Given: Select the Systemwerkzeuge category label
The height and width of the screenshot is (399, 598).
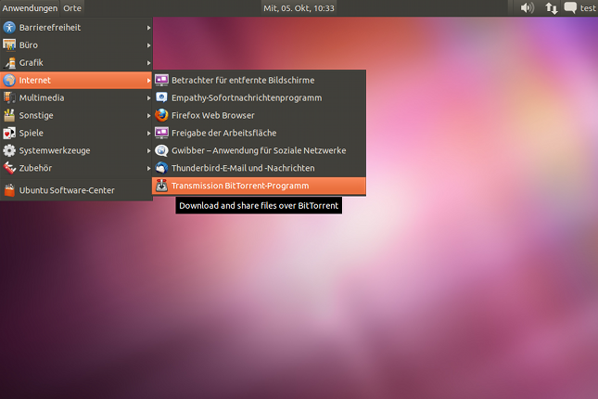Looking at the screenshot, I should click(x=55, y=150).
